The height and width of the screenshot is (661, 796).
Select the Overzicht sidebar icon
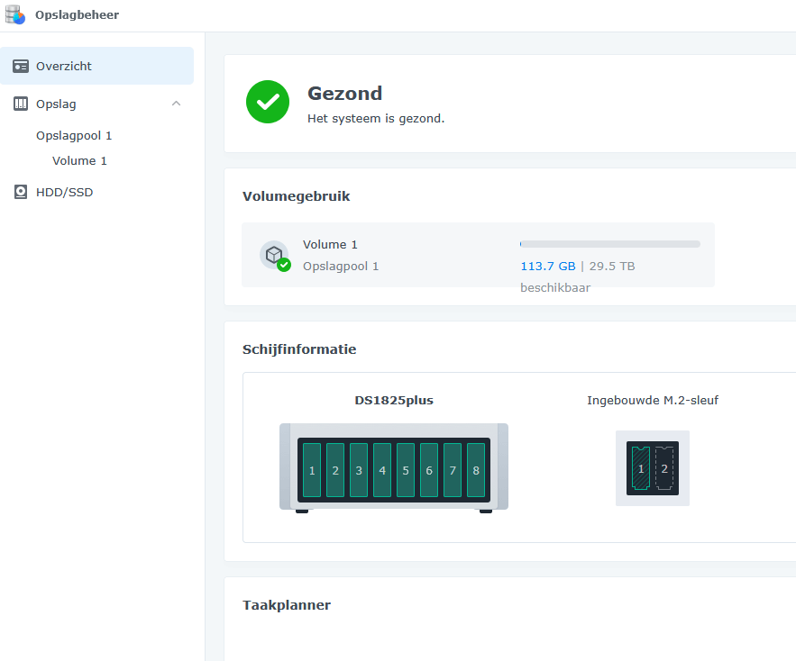click(x=22, y=65)
